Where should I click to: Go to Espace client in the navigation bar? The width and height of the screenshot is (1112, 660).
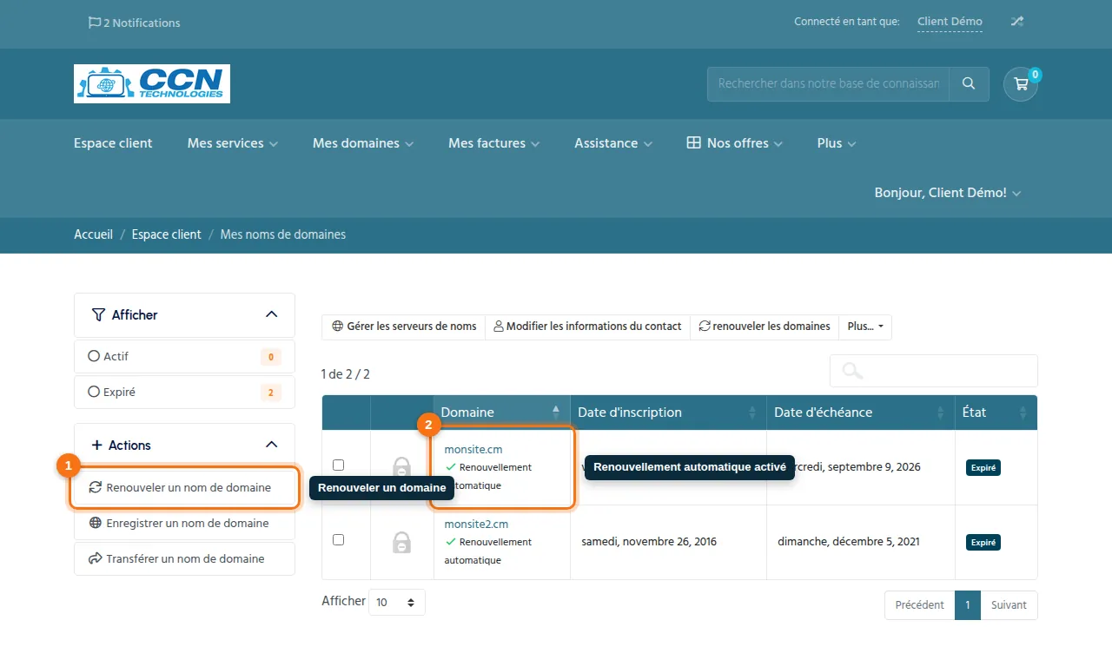[113, 143]
